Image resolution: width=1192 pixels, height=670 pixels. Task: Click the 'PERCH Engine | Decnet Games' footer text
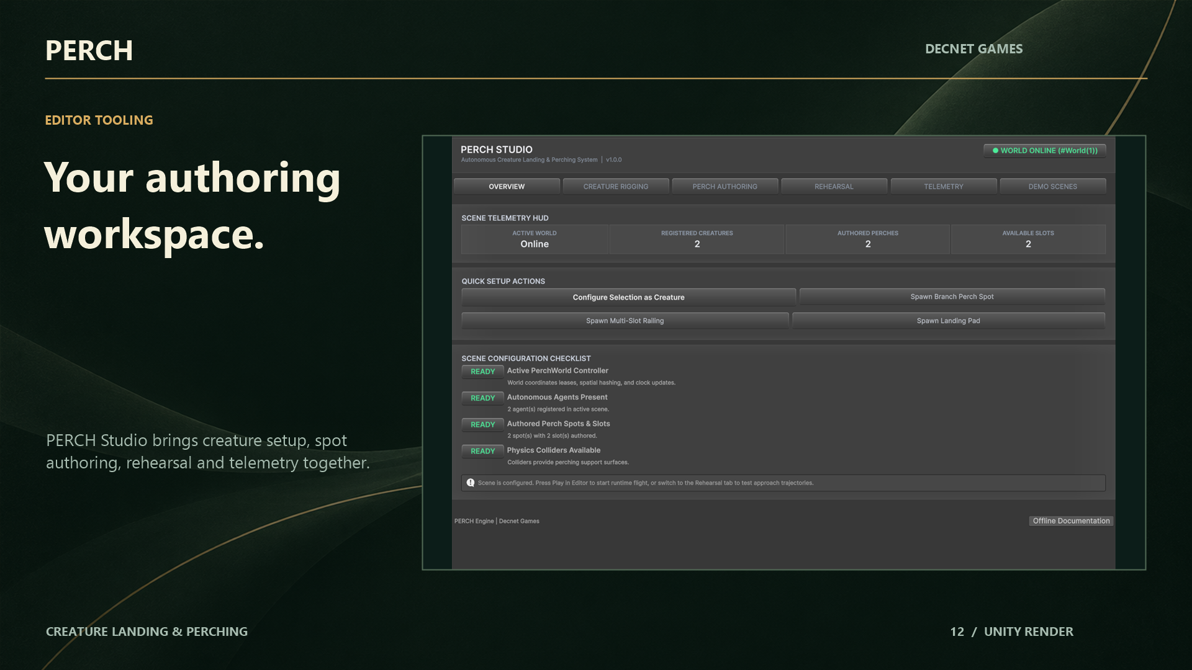coord(497,521)
